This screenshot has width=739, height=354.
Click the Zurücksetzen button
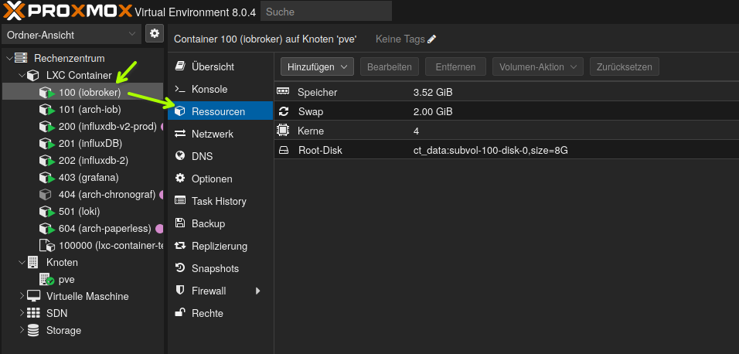pyautogui.click(x=624, y=67)
